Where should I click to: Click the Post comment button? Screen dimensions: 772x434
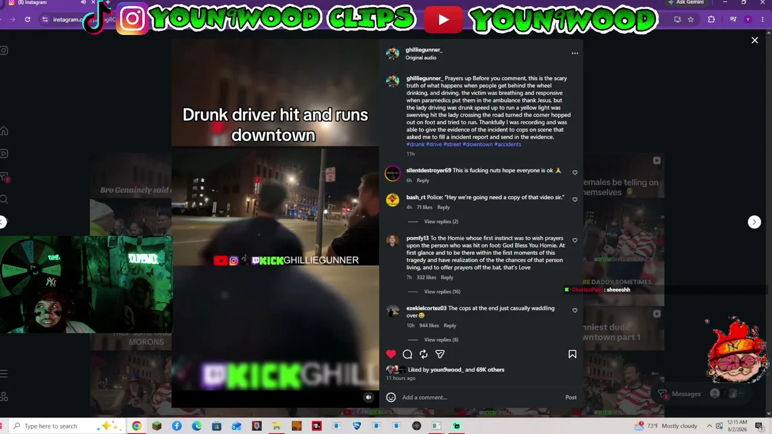pyautogui.click(x=571, y=397)
